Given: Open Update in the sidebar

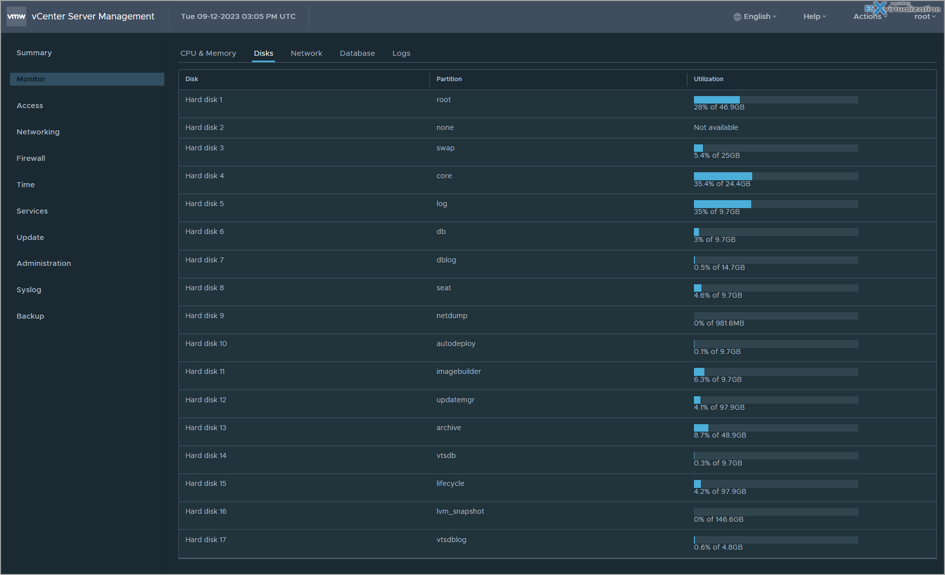Looking at the screenshot, I should (x=30, y=237).
